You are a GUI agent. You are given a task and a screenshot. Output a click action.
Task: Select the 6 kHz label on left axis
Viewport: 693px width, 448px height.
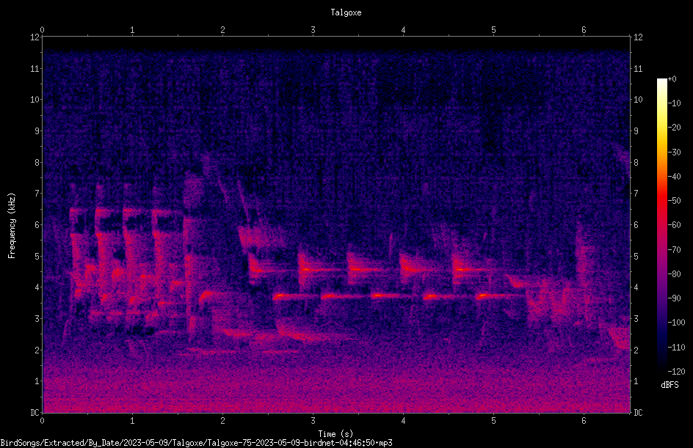tap(35, 224)
